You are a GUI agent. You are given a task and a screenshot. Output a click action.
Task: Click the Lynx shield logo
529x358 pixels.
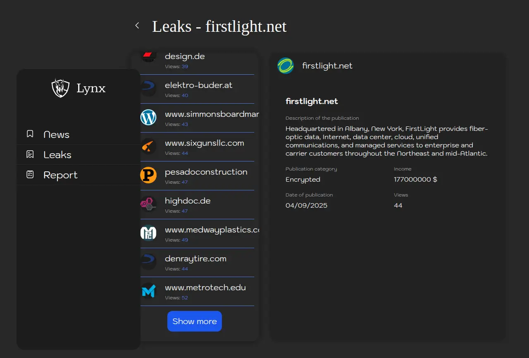pos(60,88)
